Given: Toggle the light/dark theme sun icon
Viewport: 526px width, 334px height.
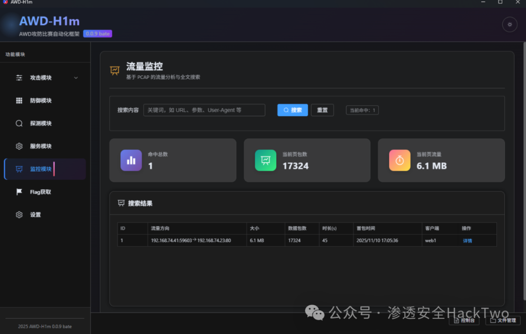Looking at the screenshot, I should [509, 24].
